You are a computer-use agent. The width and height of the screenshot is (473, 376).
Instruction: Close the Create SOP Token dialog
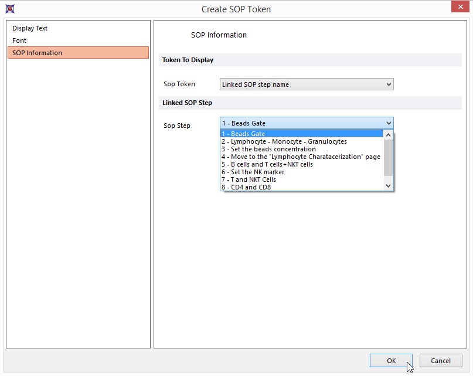tap(458, 8)
